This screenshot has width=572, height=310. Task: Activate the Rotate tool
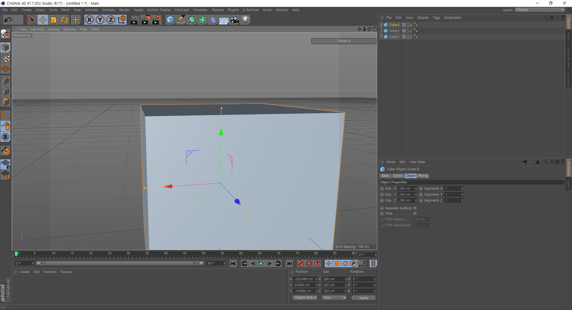pos(64,20)
